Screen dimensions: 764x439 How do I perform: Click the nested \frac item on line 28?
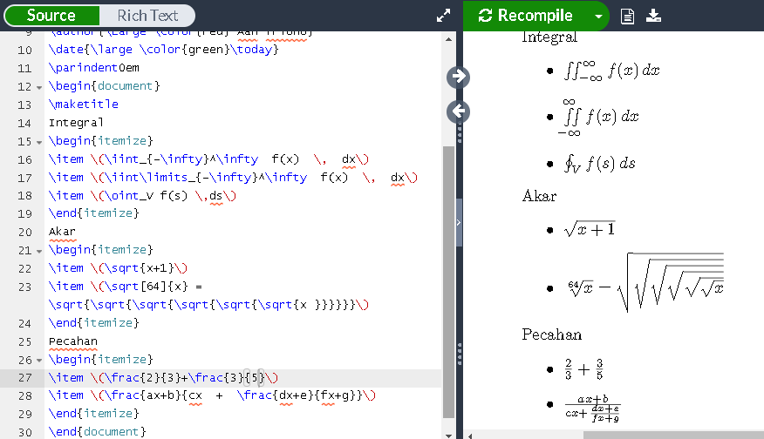[x=212, y=395]
